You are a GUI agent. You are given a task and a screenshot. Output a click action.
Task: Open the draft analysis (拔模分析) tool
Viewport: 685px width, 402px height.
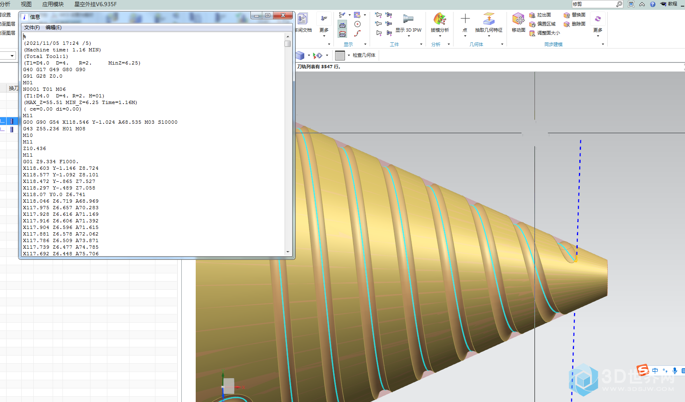(x=440, y=23)
